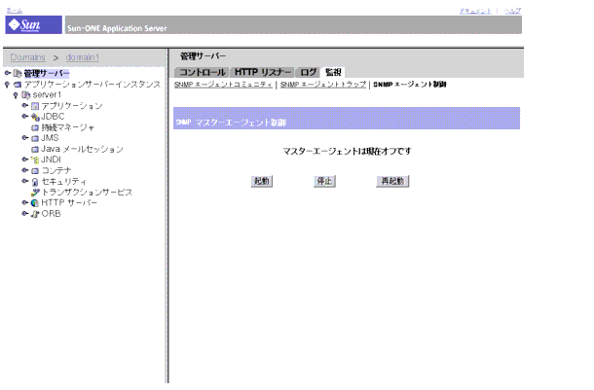Click the Domains breadcrumb link
594x390 pixels.
coord(27,57)
